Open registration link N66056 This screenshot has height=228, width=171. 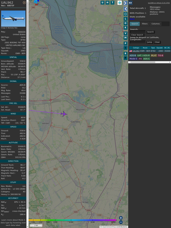pyautogui.click(x=22, y=32)
